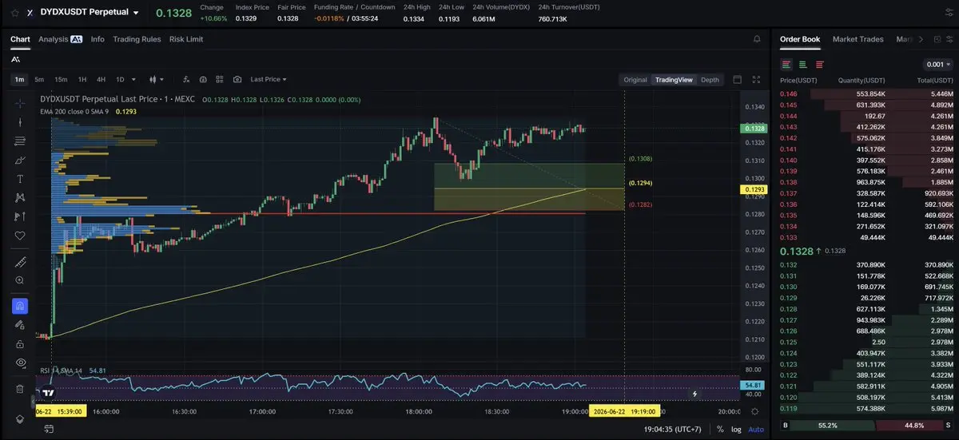959x440 pixels.
Task: Switch to Market Trades tab
Action: coord(859,39)
